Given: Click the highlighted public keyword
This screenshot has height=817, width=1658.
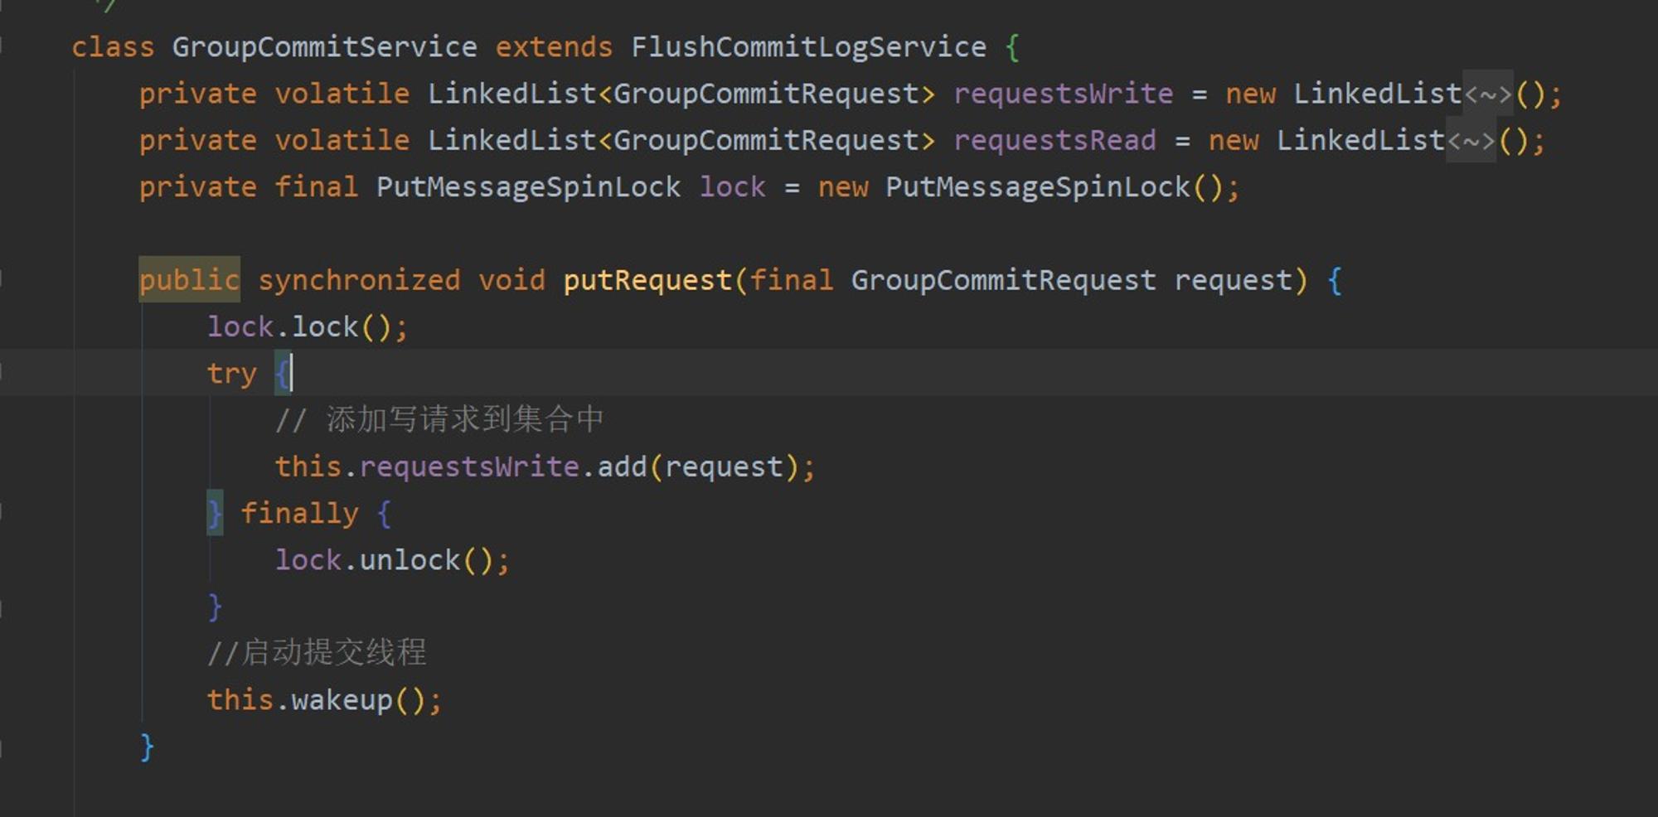Looking at the screenshot, I should [189, 280].
